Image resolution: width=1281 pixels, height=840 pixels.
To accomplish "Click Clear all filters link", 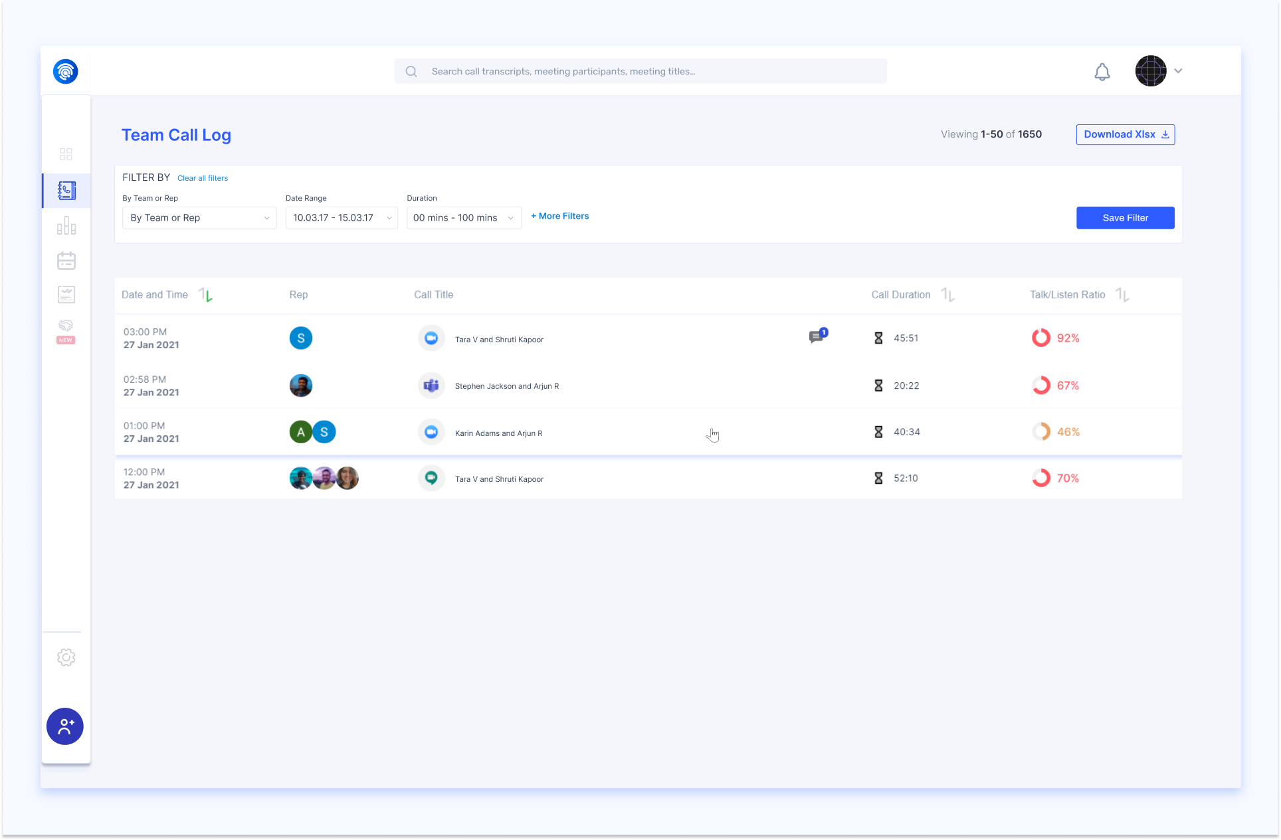I will tap(203, 178).
